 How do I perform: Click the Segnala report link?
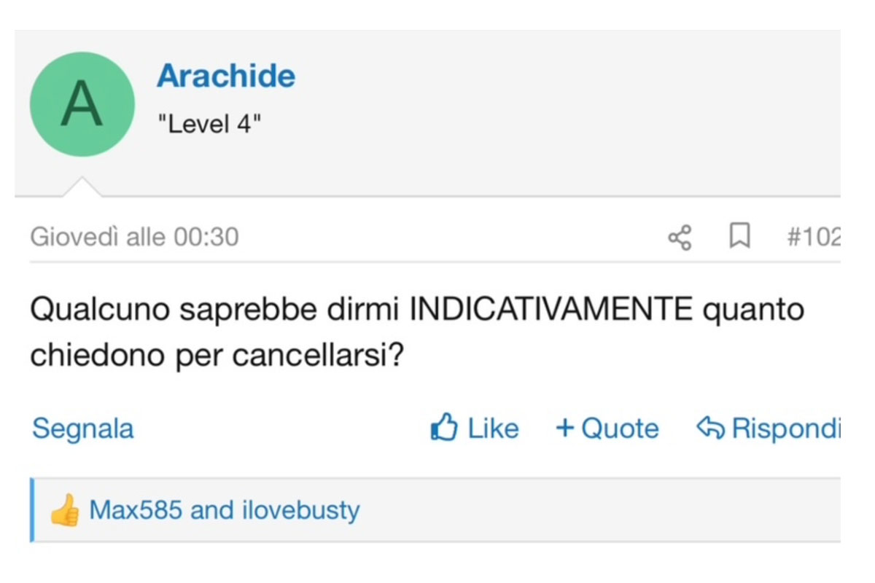[x=82, y=429]
